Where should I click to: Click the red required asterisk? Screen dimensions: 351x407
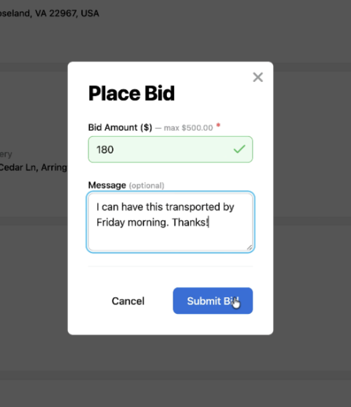[219, 126]
